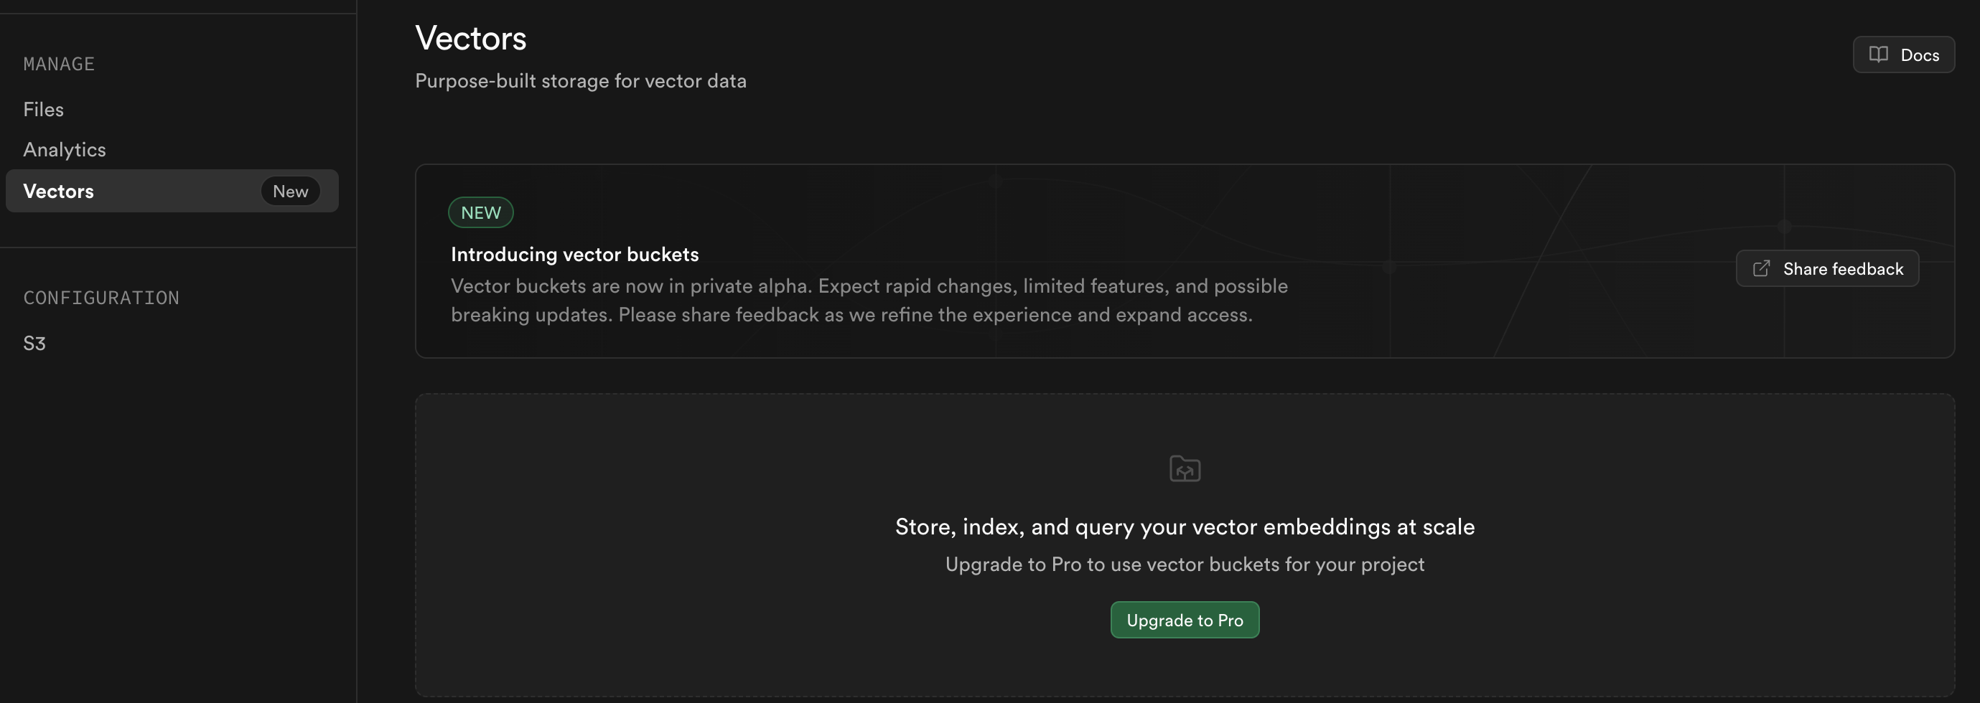Viewport: 1980px width, 703px height.
Task: Click the 'Introducing vector buckets' heading
Action: [574, 255]
